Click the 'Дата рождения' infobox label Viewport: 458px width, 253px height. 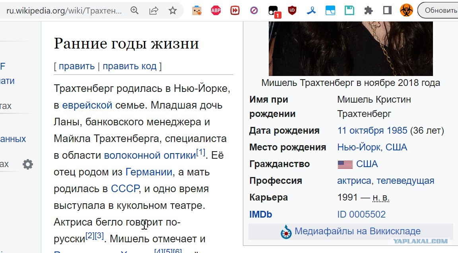pyautogui.click(x=284, y=130)
